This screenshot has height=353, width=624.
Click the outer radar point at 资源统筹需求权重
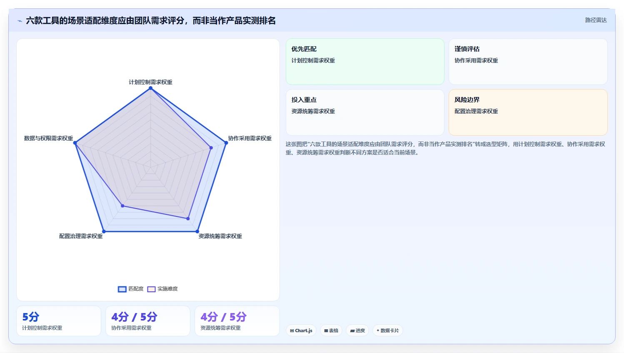pos(197,231)
